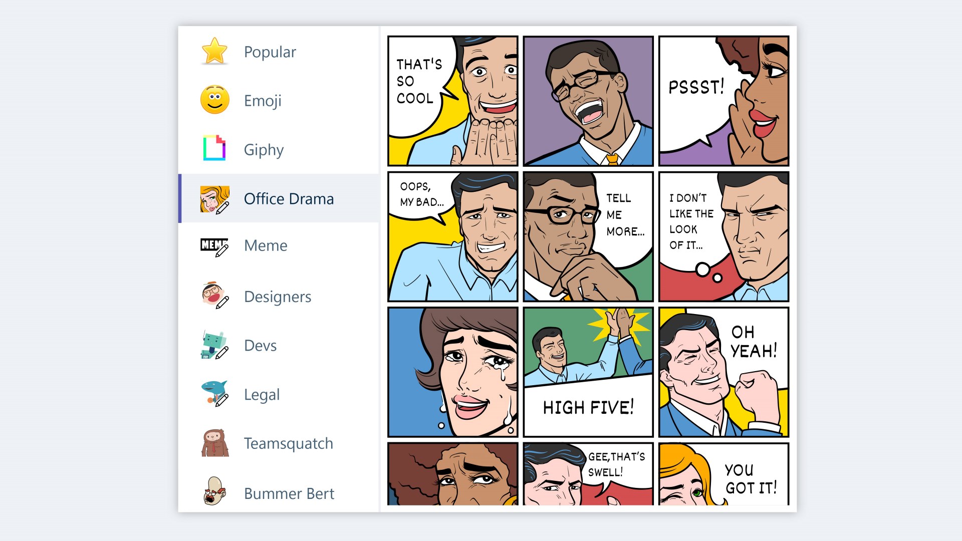Switch to the Office Drama category
Screen dimensions: 962x541
coord(288,199)
